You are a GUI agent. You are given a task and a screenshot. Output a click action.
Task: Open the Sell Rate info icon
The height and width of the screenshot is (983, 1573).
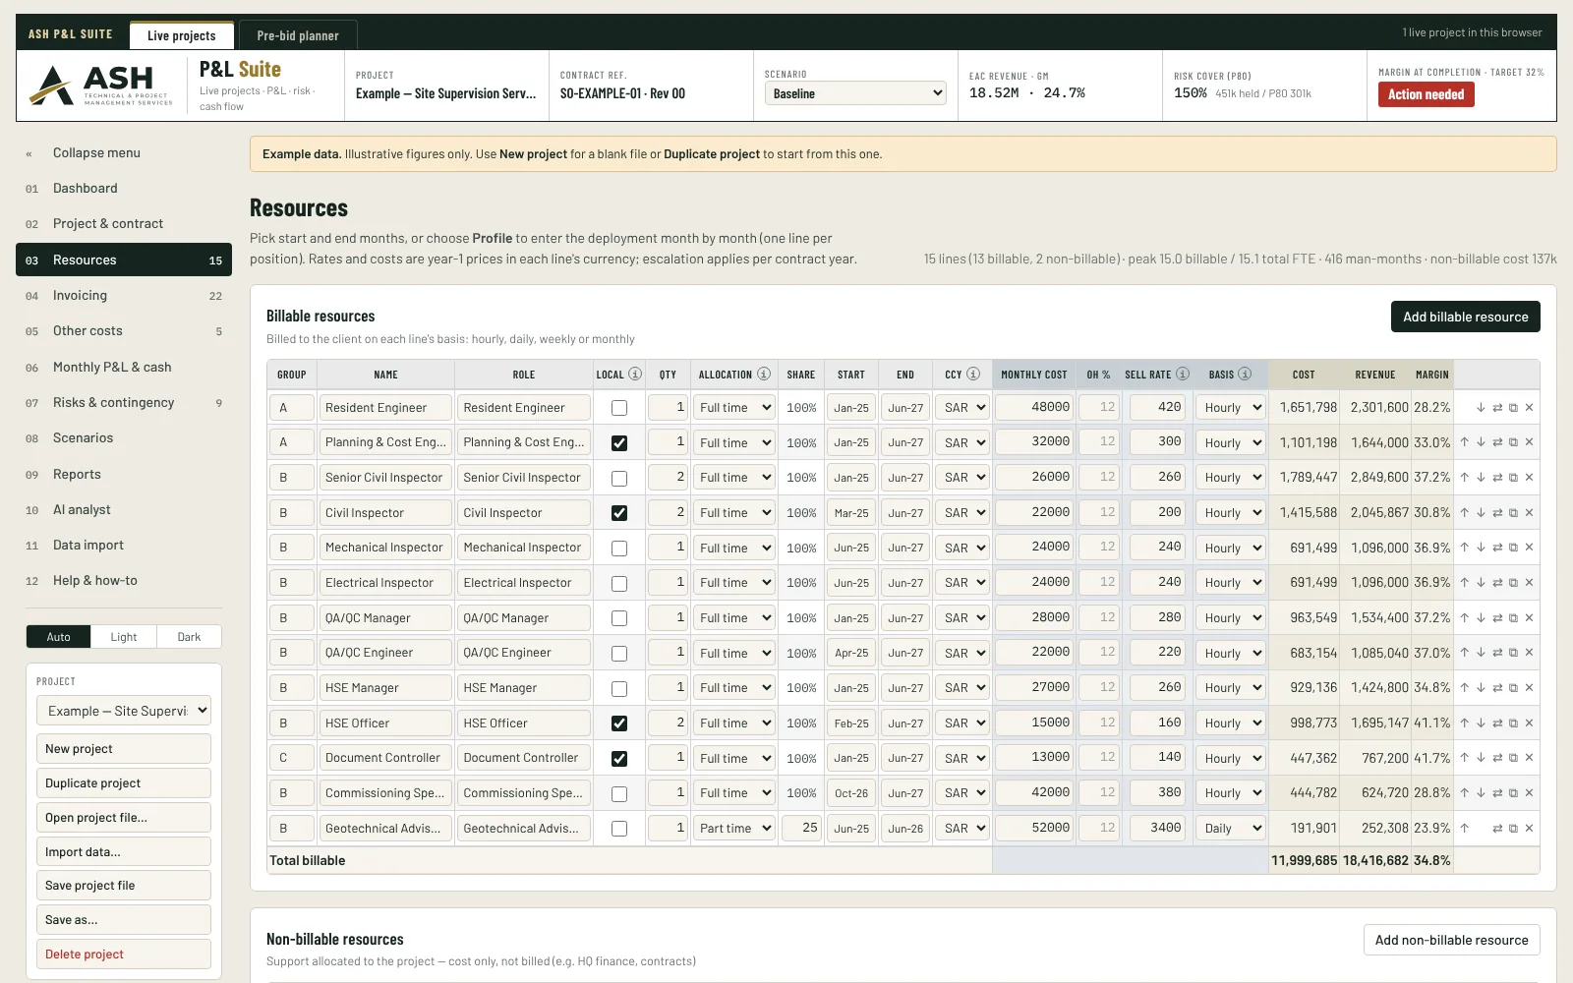[x=1183, y=374]
